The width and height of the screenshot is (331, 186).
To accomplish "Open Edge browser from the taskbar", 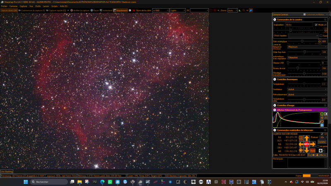I will [x=102, y=182].
